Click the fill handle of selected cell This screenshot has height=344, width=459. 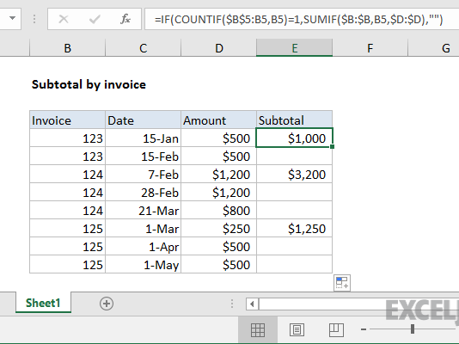tap(333, 147)
